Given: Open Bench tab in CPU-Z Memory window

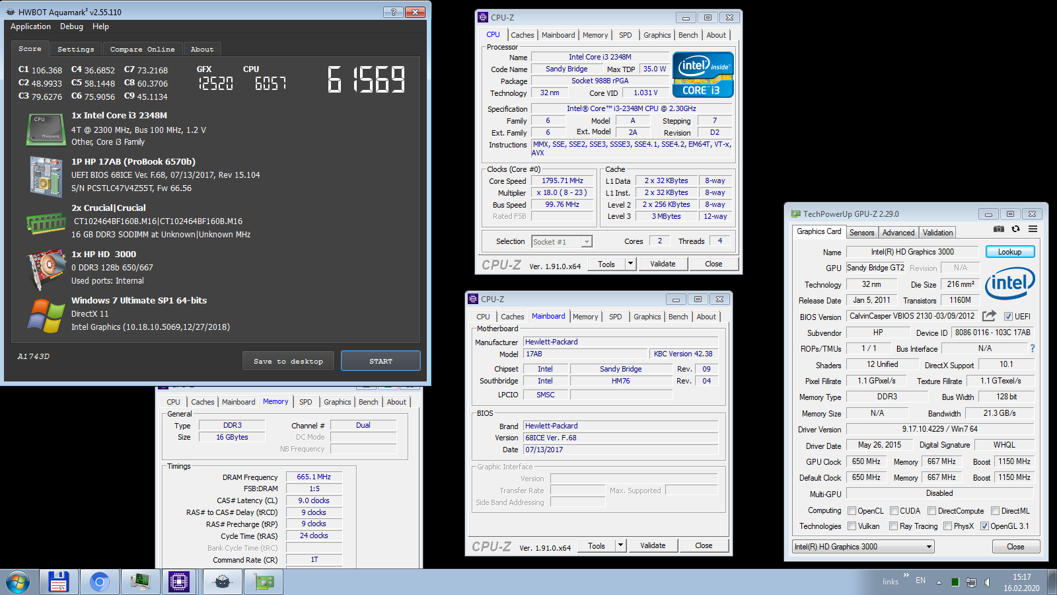Looking at the screenshot, I should (x=369, y=402).
